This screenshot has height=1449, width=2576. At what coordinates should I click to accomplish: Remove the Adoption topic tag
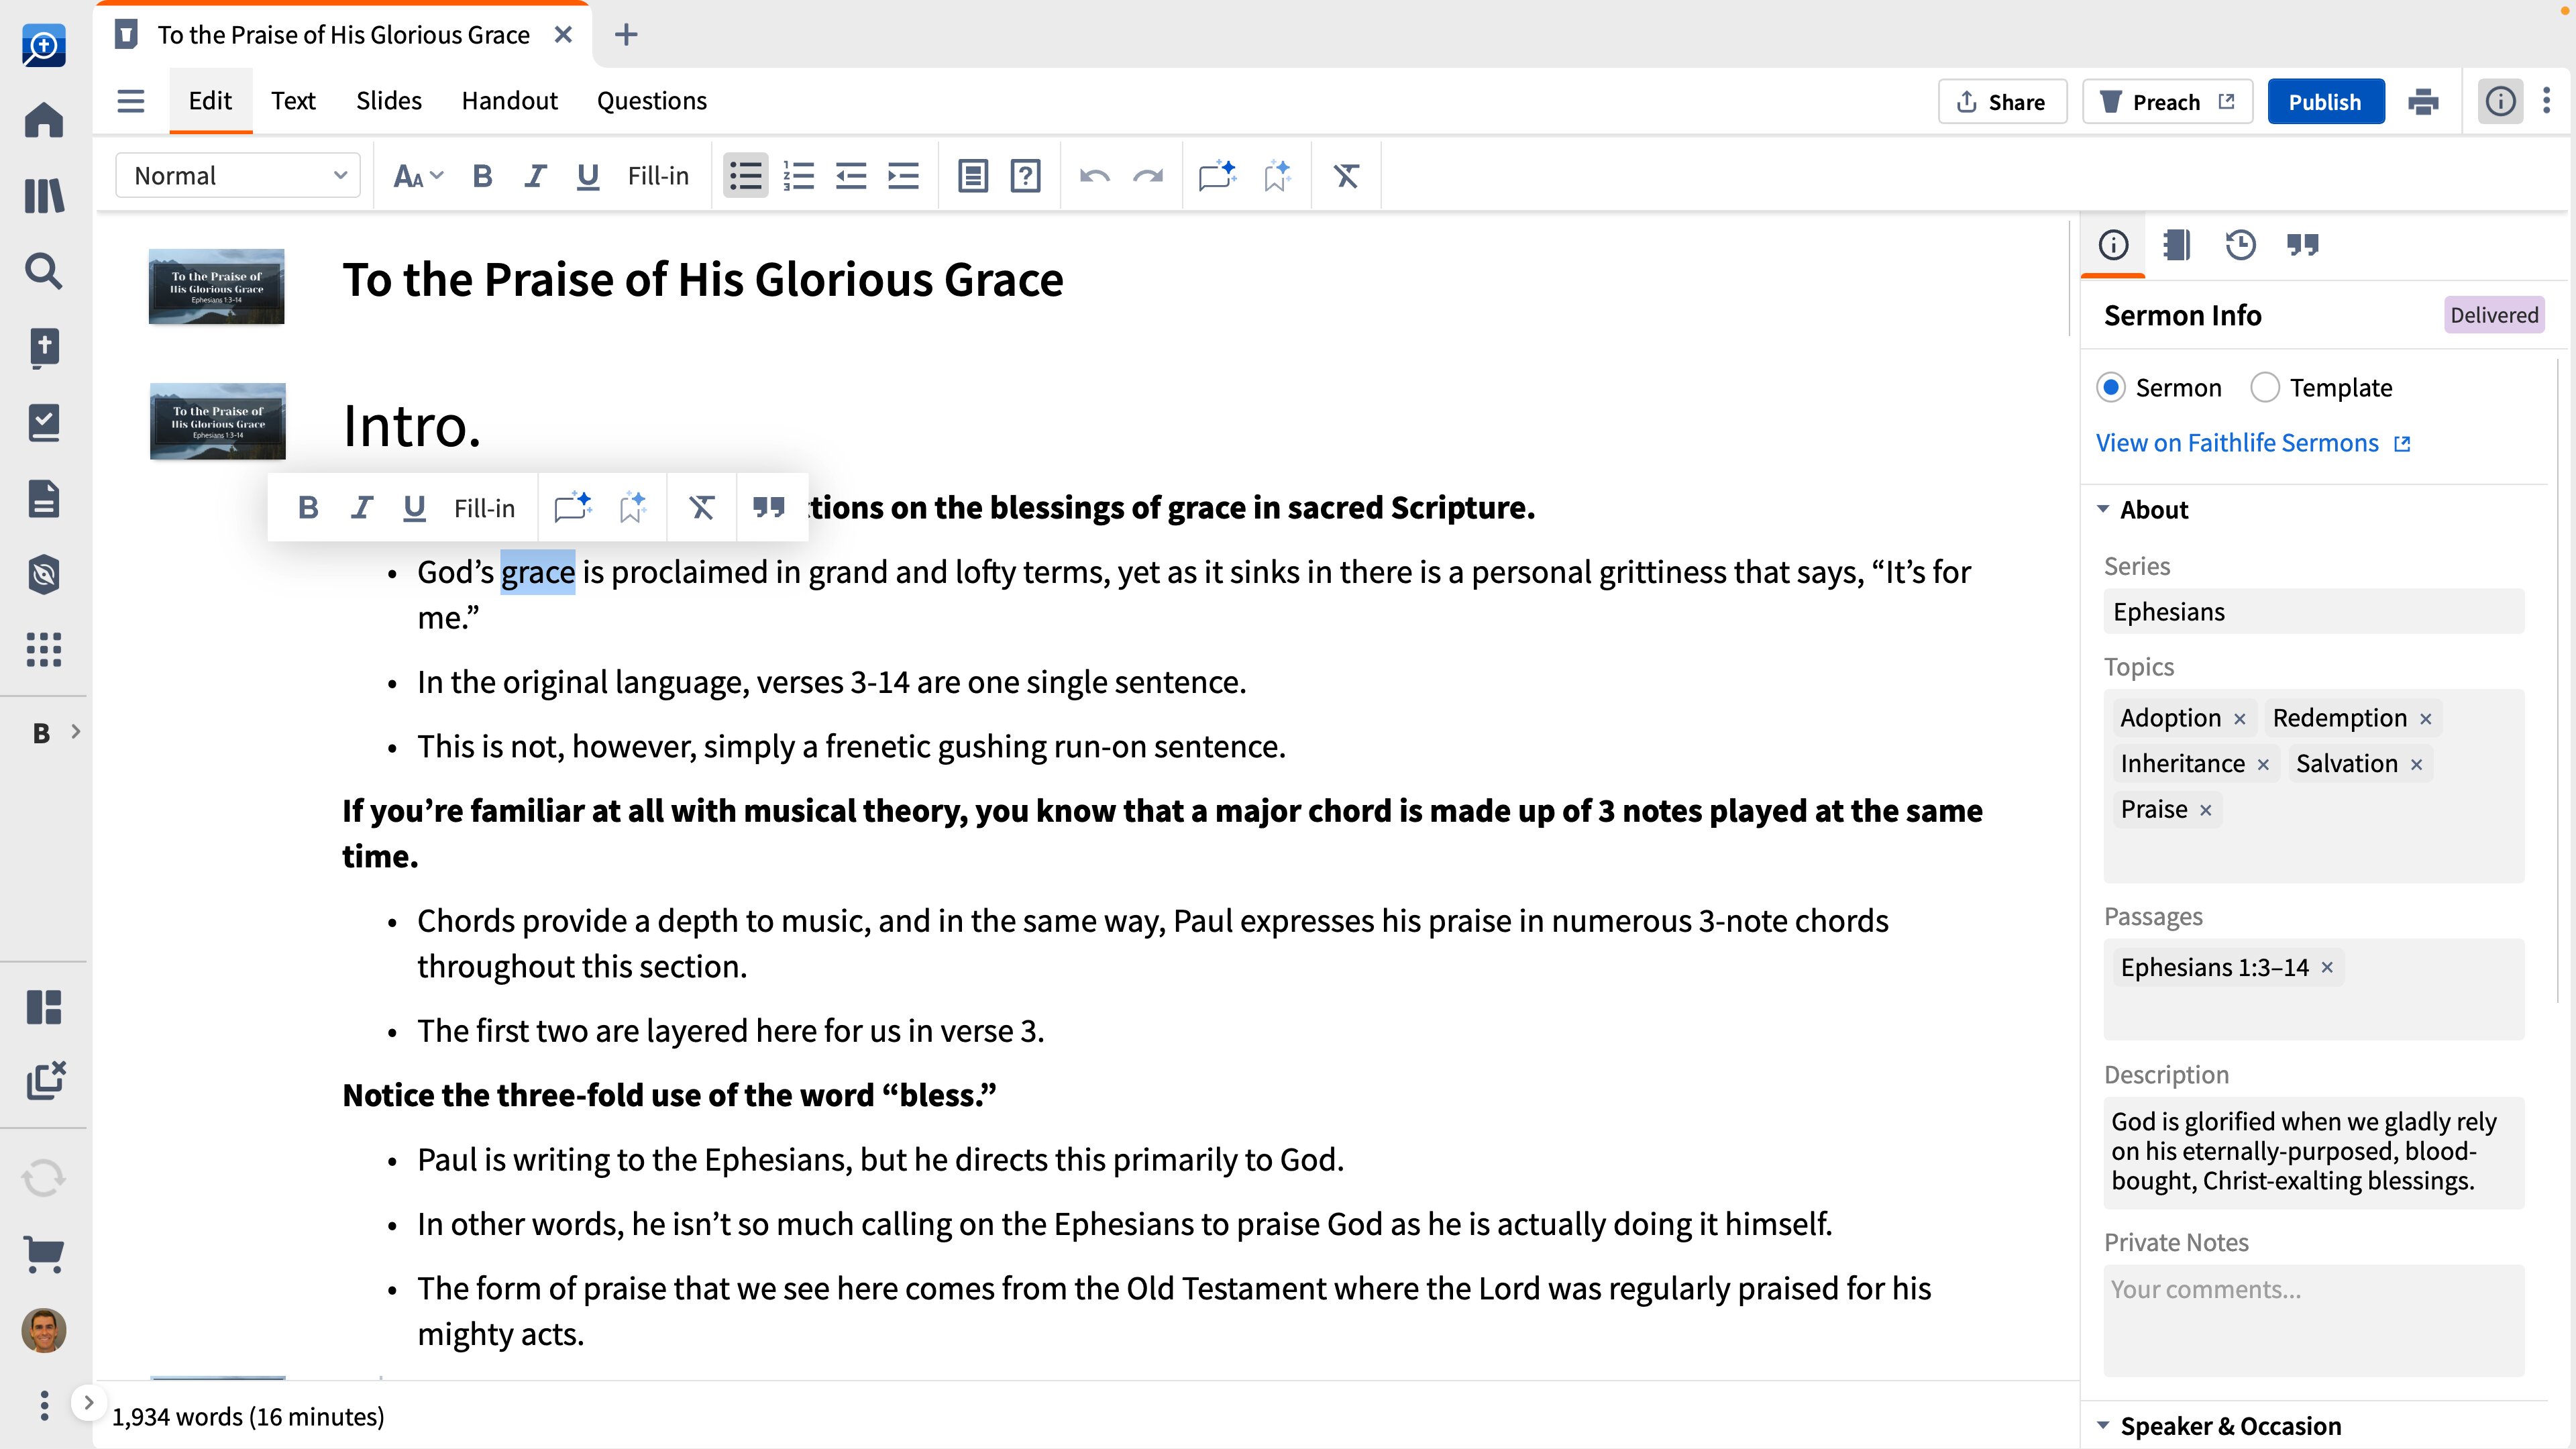click(2240, 719)
